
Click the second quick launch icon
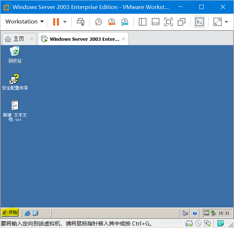(36, 213)
